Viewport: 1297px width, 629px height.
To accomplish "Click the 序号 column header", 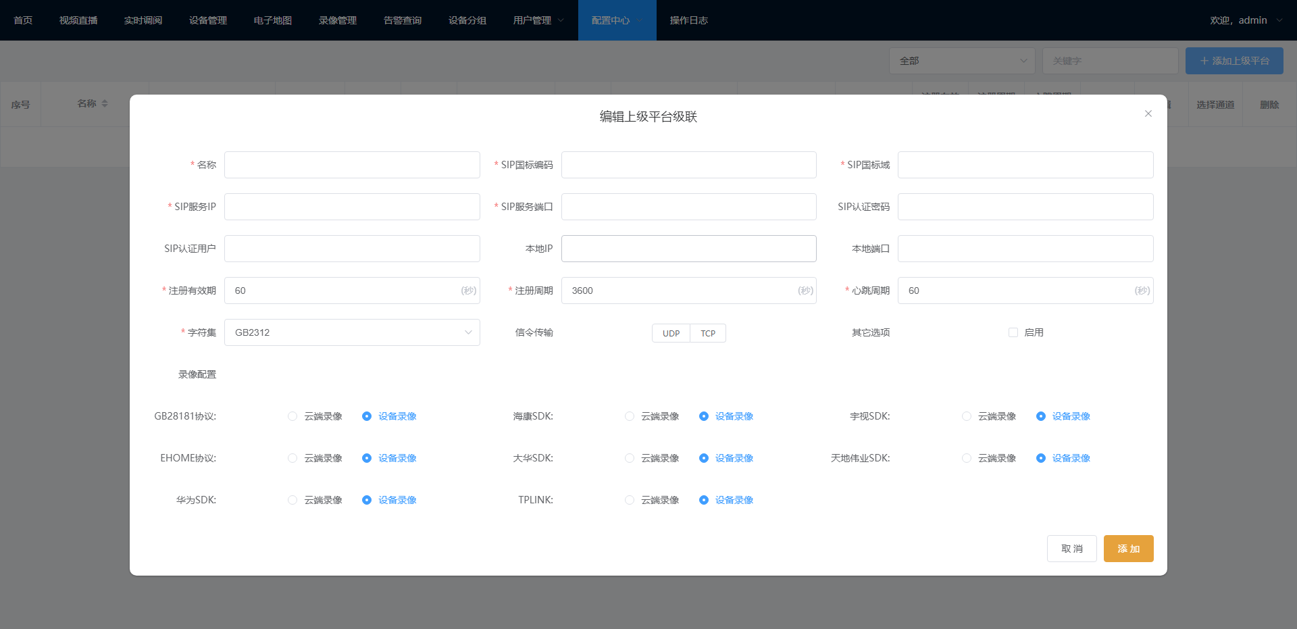I will pos(20,105).
